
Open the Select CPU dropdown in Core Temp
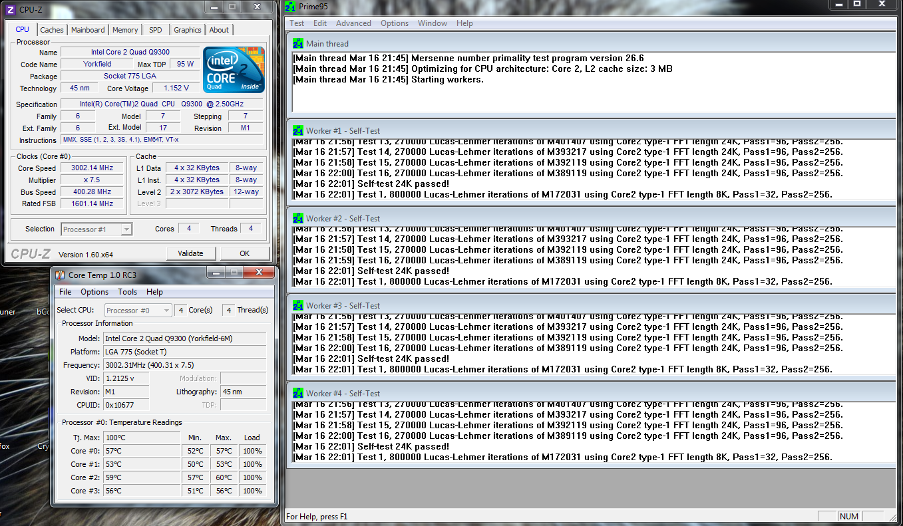click(x=138, y=311)
